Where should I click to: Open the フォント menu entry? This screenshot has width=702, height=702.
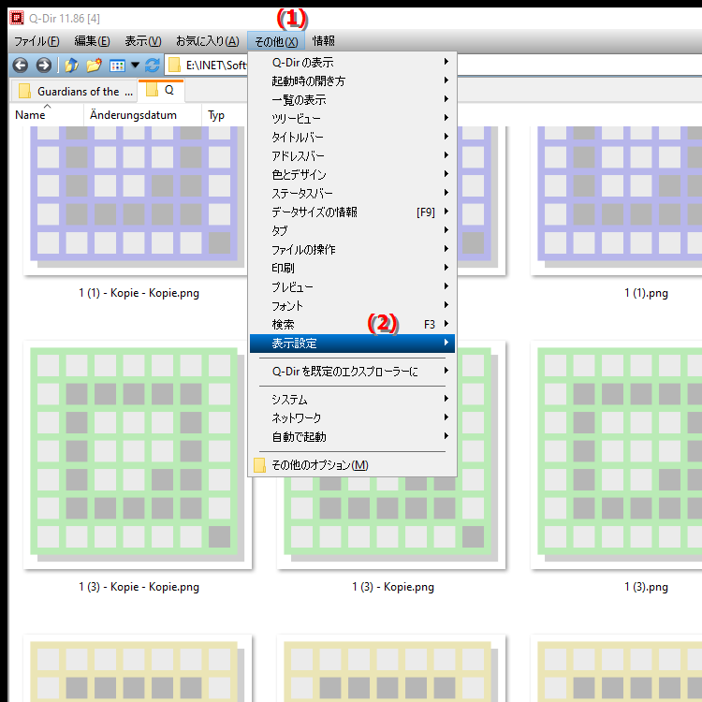[352, 306]
